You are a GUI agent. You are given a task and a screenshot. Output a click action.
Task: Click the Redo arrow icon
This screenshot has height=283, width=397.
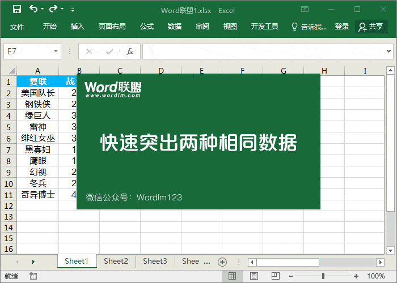click(53, 9)
